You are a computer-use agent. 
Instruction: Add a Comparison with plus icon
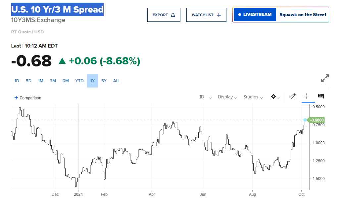pos(28,98)
